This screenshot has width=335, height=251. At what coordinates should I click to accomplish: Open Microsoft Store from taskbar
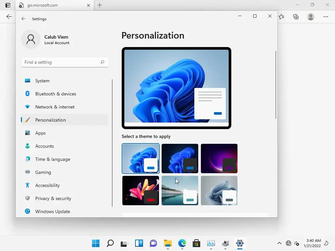coord(196,243)
